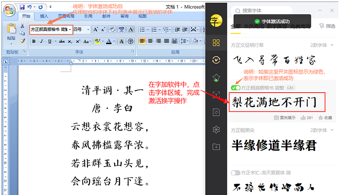Toggle bold formatting in Word ribbon

tap(34, 41)
